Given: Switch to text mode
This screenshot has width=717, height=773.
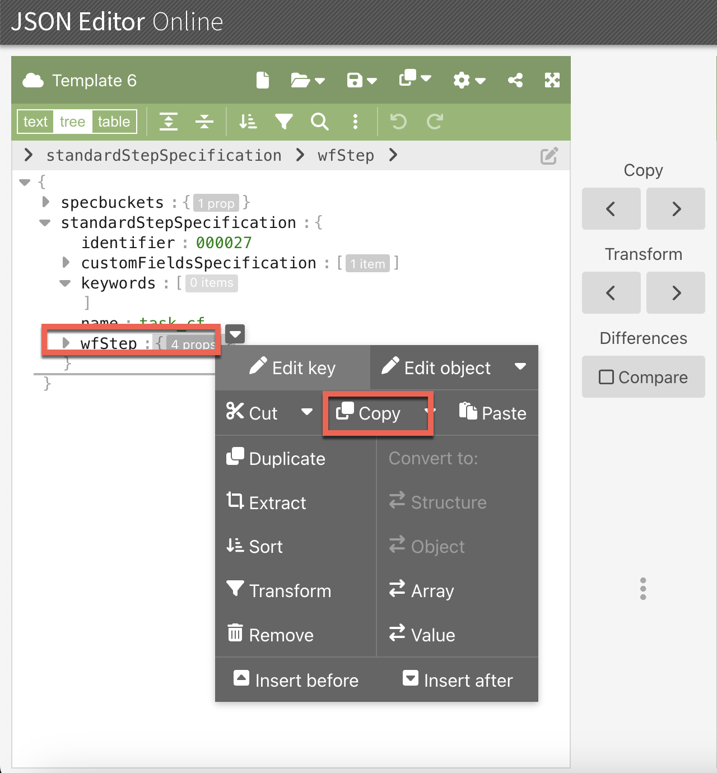Looking at the screenshot, I should pos(35,122).
